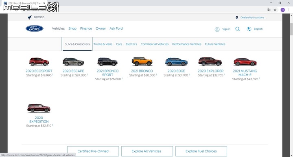The width and height of the screenshot is (293, 157).
Task: Click 'Starting at $26,660' price text
Action: (108, 79)
